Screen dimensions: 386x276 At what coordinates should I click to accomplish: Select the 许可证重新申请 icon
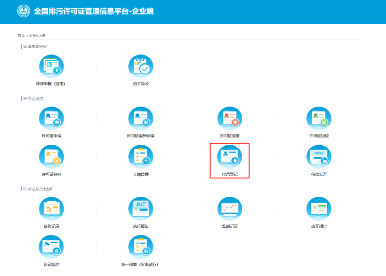click(140, 119)
